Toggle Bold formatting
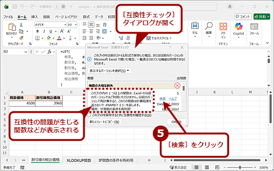 pyautogui.click(x=38, y=31)
